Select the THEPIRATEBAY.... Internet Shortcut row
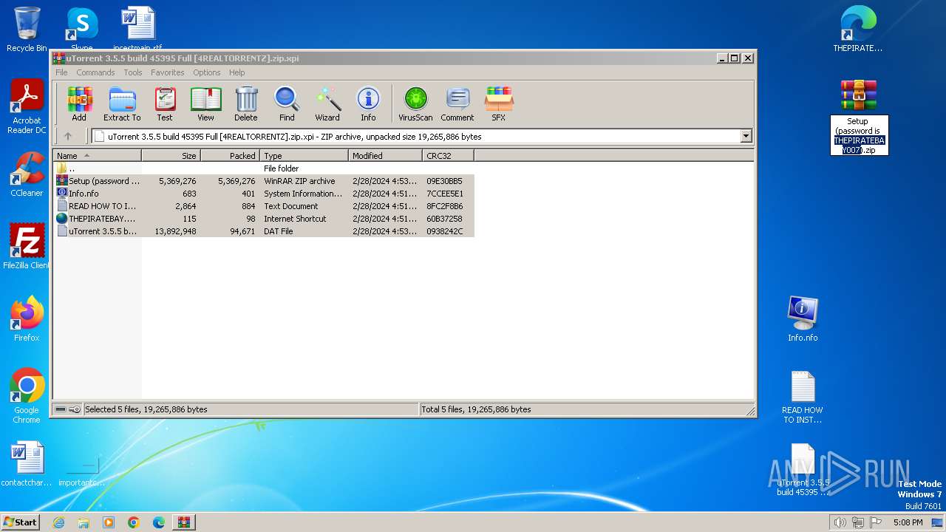 (263, 219)
